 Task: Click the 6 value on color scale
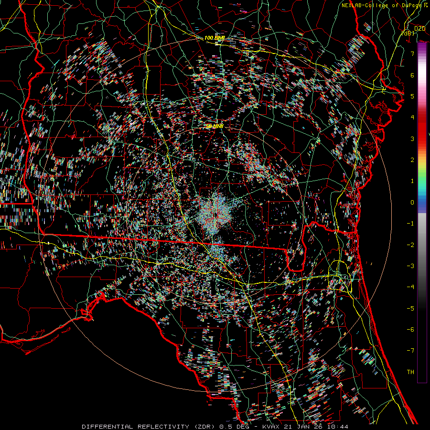pos(412,75)
